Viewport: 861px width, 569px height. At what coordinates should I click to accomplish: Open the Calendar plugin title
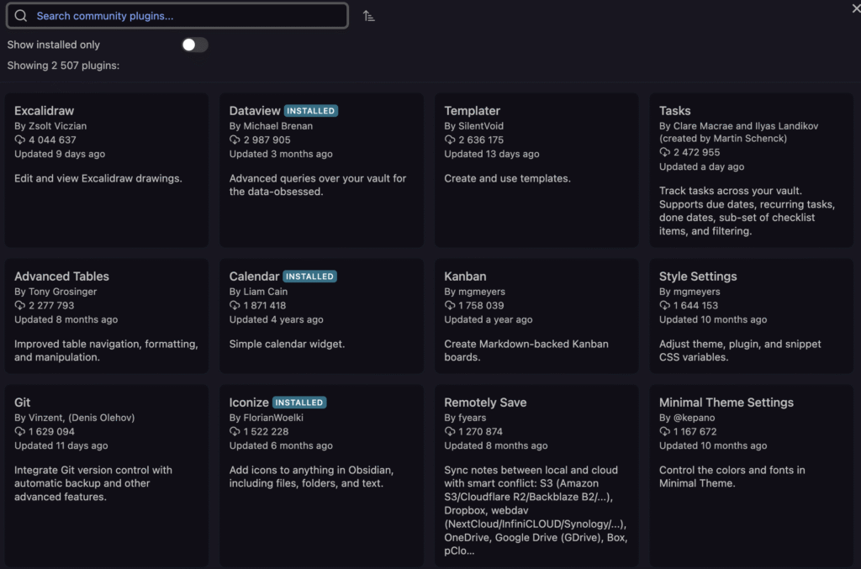[x=254, y=277]
